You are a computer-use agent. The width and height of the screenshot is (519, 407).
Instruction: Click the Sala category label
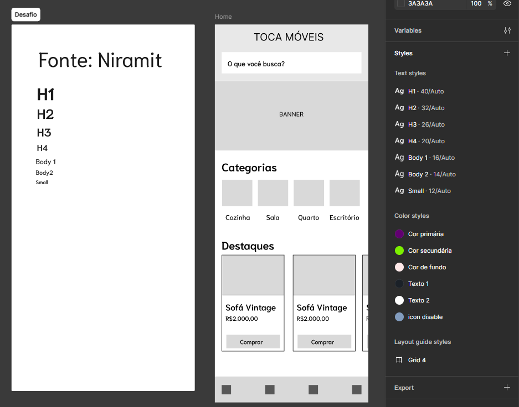point(273,217)
